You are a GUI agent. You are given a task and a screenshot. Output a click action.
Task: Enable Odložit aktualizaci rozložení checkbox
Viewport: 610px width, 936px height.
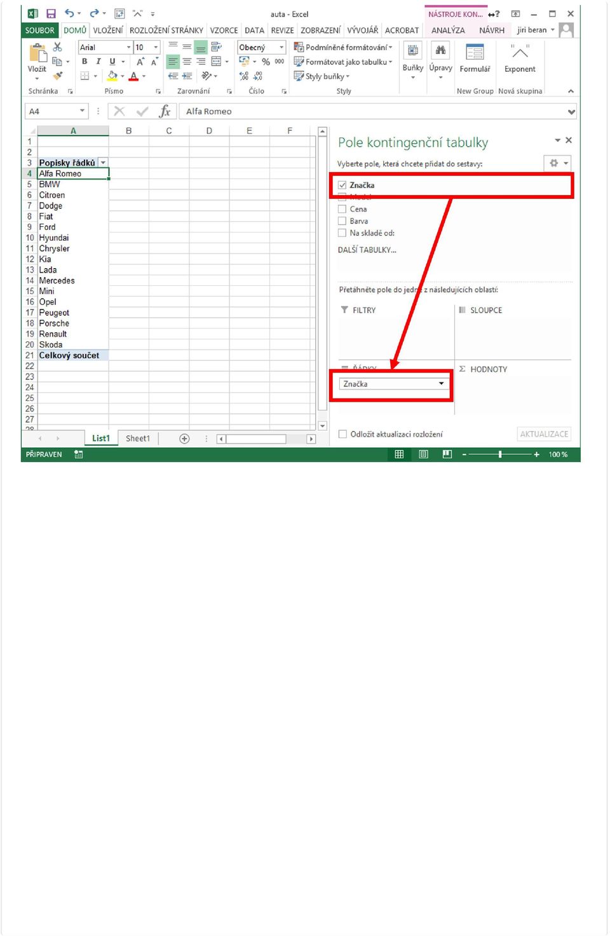point(343,434)
